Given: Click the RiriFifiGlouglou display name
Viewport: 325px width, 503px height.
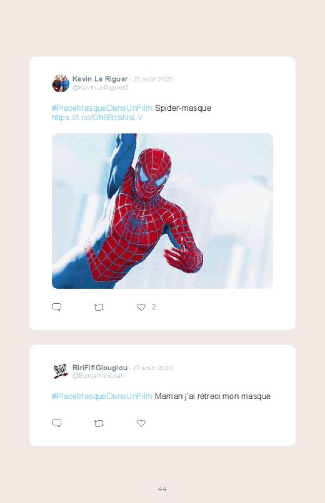Looking at the screenshot, I should pyautogui.click(x=100, y=368).
